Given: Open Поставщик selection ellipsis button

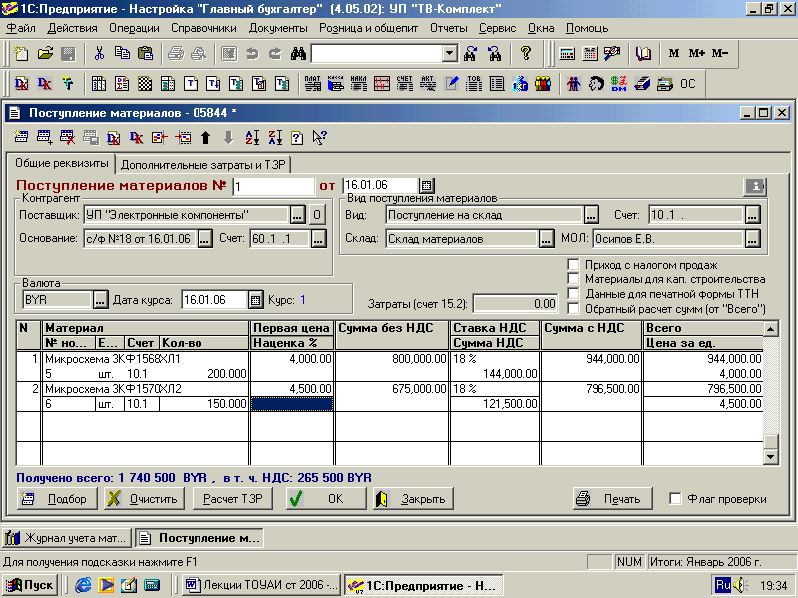Looking at the screenshot, I should tap(298, 215).
